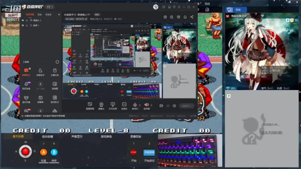Add 多媒体 media source
Viewport: 301px width, 169px height.
click(124, 106)
